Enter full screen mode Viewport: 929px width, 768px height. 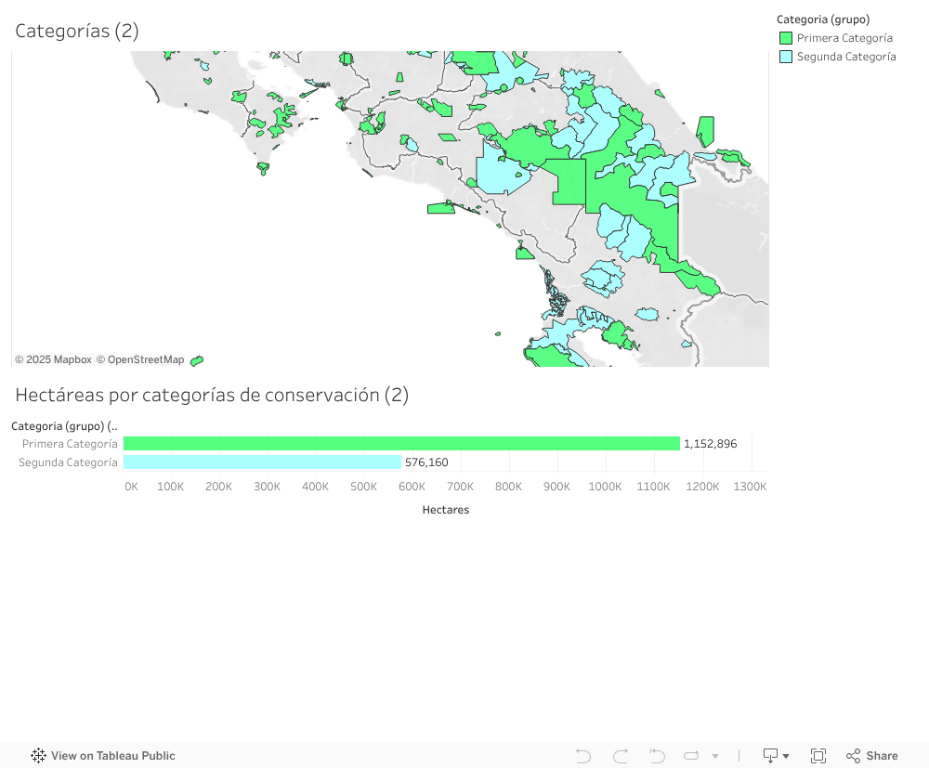tap(818, 756)
